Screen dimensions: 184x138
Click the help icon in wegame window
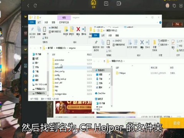pos(160,23)
